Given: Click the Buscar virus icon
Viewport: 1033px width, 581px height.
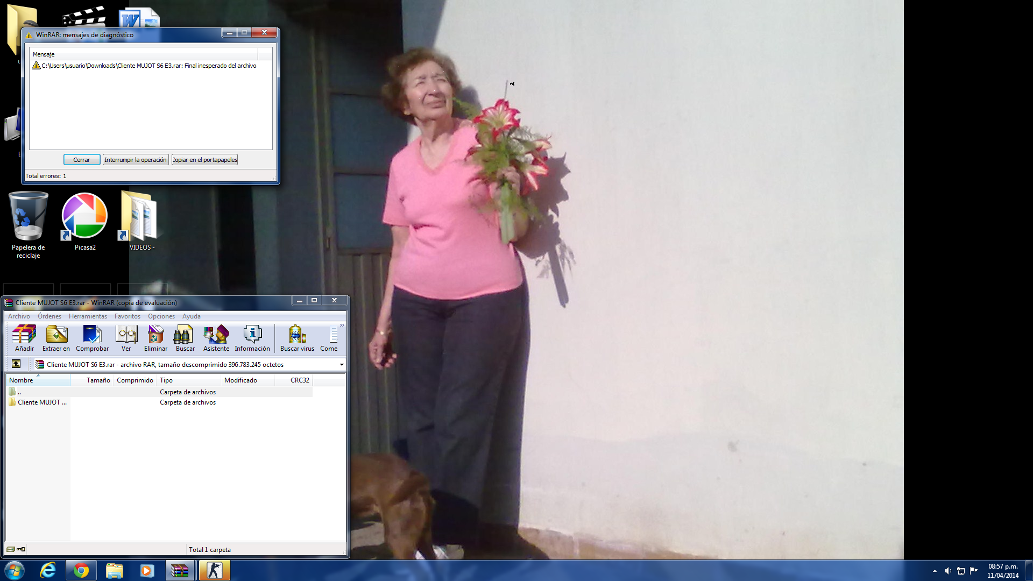Looking at the screenshot, I should tap(297, 338).
